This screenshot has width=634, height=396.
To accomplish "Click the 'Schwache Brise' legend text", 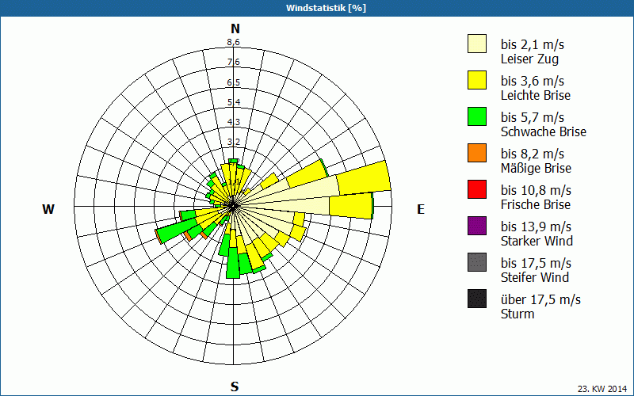I will click(544, 131).
